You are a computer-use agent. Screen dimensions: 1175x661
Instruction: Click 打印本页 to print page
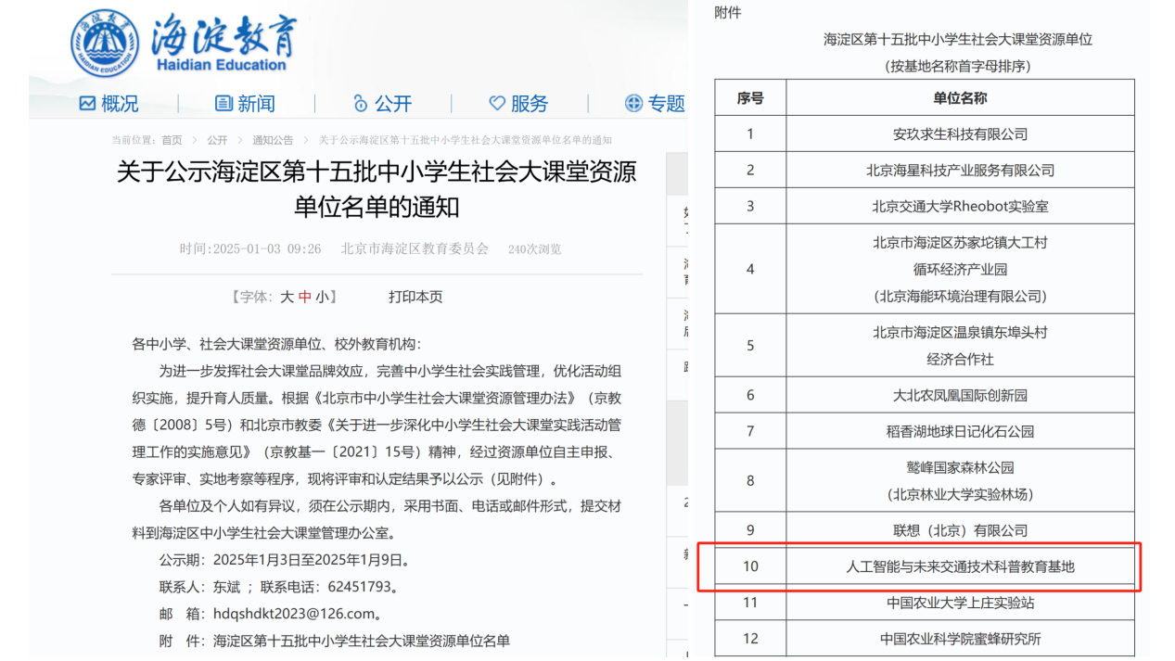(415, 297)
